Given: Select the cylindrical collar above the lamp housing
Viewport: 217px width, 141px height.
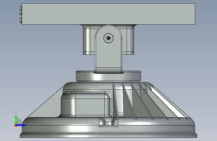Looking at the screenshot, I should click(109, 76).
